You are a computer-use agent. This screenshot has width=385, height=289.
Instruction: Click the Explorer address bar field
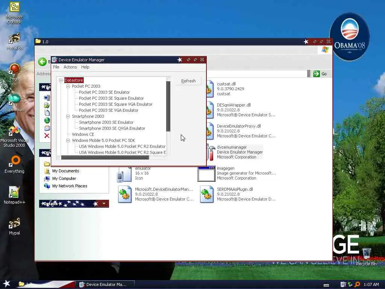[256, 74]
